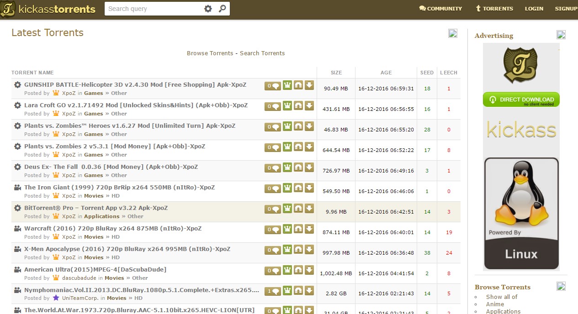This screenshot has height=314, width=578.
Task: Open comments for Warcraft (2016) torrent
Action: 273,229
